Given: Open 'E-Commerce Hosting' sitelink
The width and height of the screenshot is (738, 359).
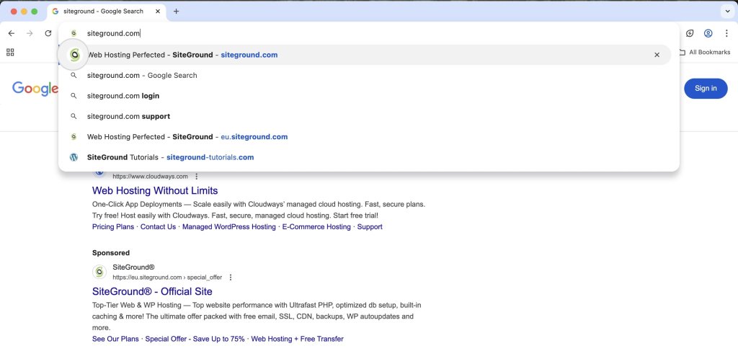Looking at the screenshot, I should point(316,227).
